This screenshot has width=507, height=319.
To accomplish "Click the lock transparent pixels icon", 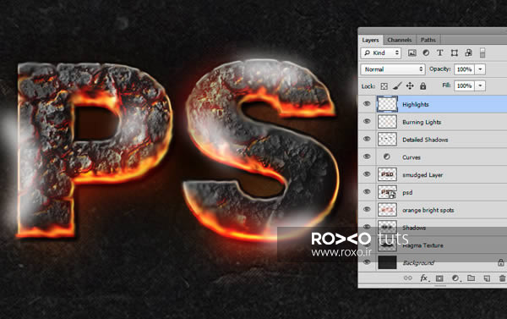I will (x=384, y=85).
